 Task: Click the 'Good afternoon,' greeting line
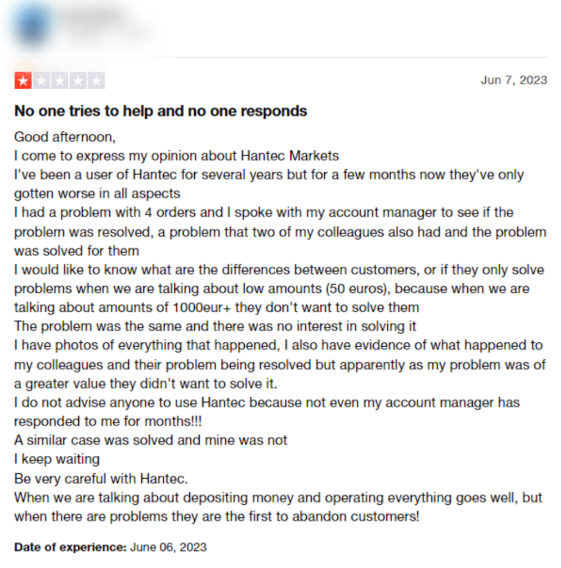tap(65, 137)
